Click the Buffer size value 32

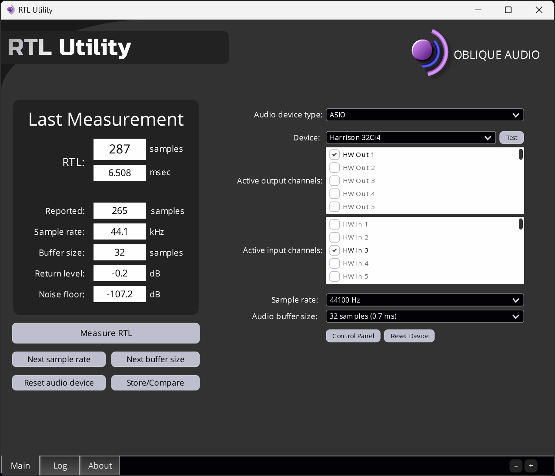coord(120,252)
